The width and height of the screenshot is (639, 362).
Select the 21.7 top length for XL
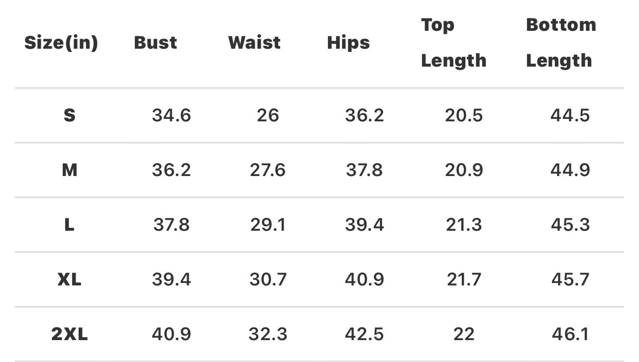[x=464, y=279]
